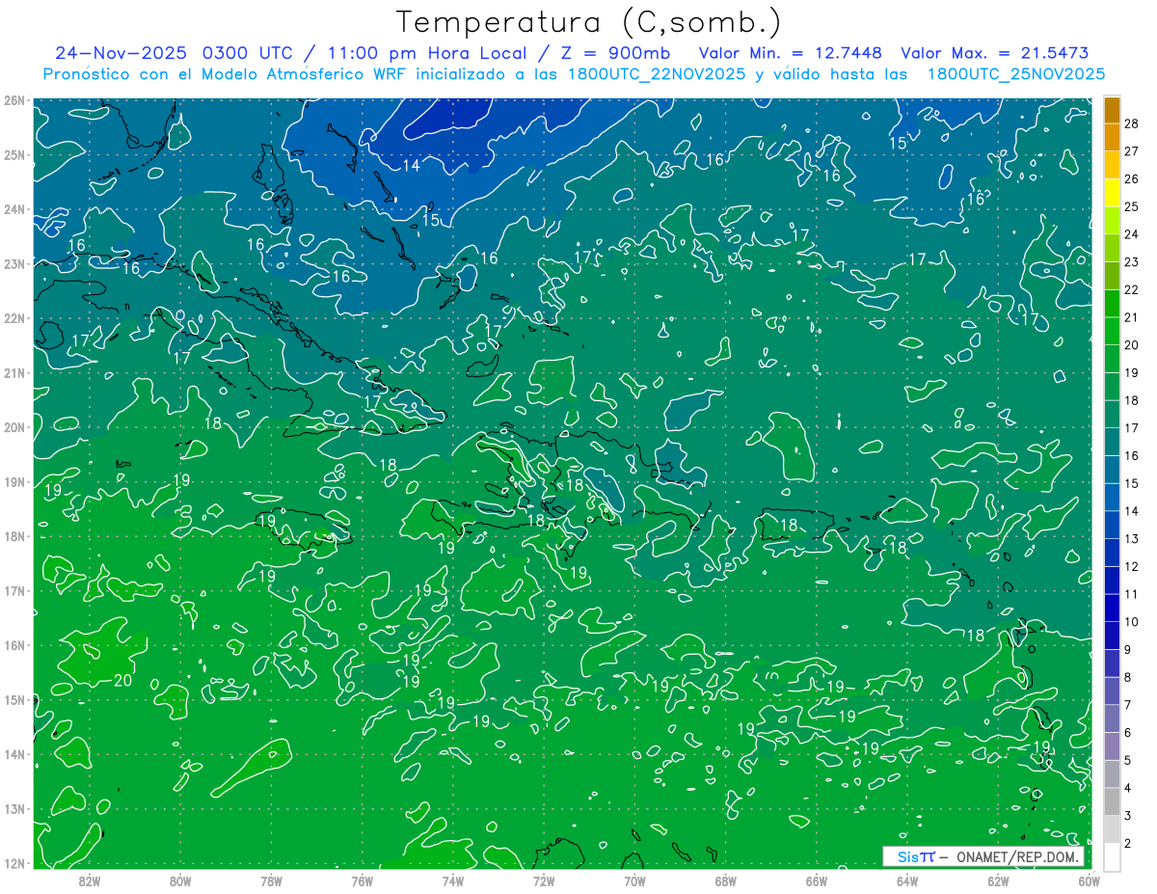Click legend scale number "25"
The height and width of the screenshot is (894, 1157).
[x=1132, y=205]
